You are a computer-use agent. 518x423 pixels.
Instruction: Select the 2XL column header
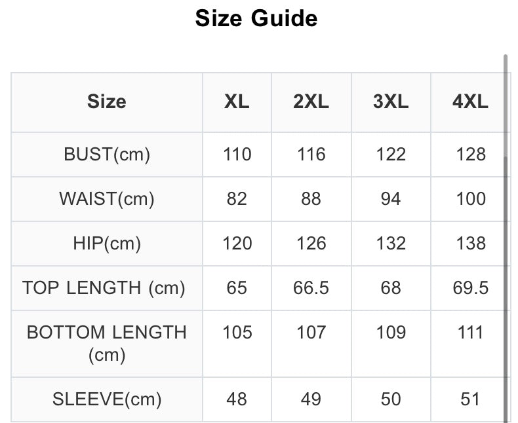coord(311,102)
